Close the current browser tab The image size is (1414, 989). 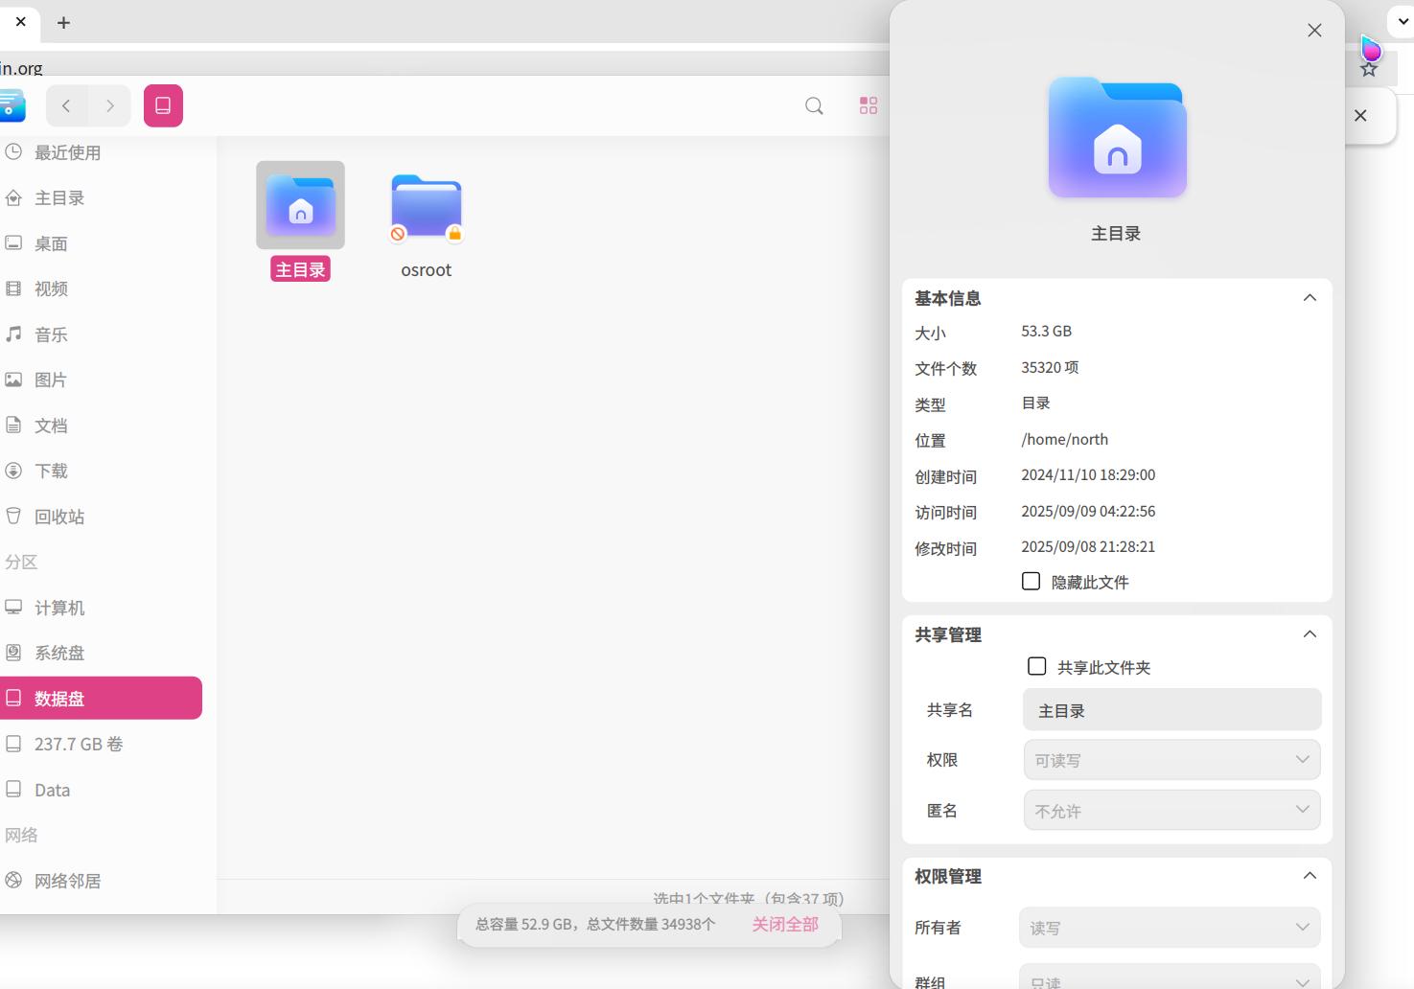(20, 21)
